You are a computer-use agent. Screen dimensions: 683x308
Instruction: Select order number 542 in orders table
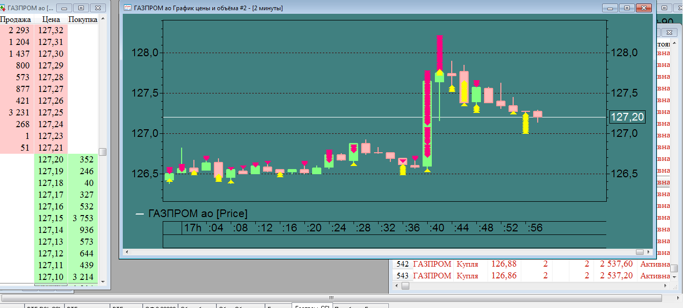[x=403, y=264]
